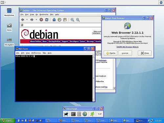Screen dimensions: 164x123
Task: Stop page loading with red stop icon
Action: point(41,20)
